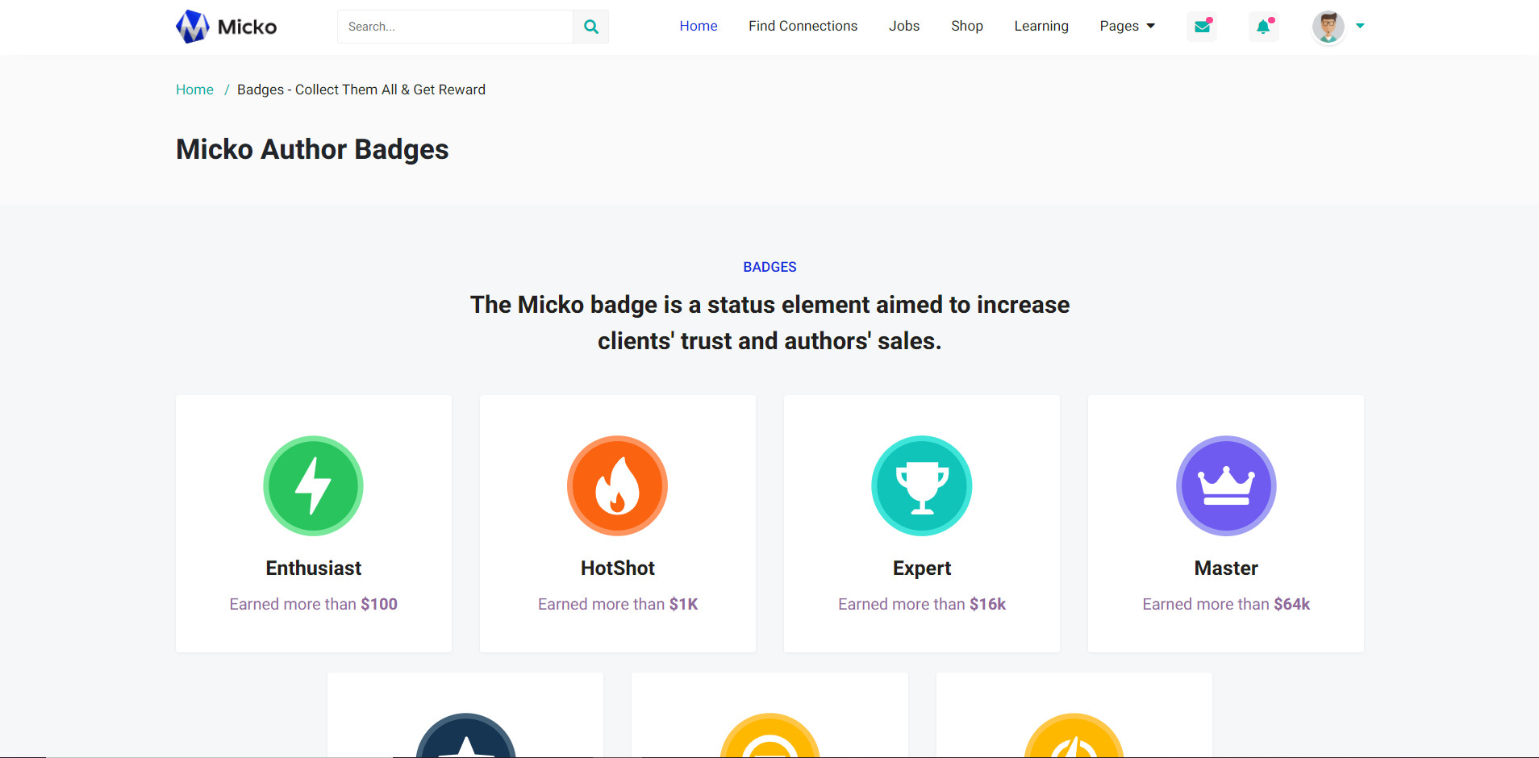Click the Expert trophy badge
The image size is (1539, 758).
point(921,485)
